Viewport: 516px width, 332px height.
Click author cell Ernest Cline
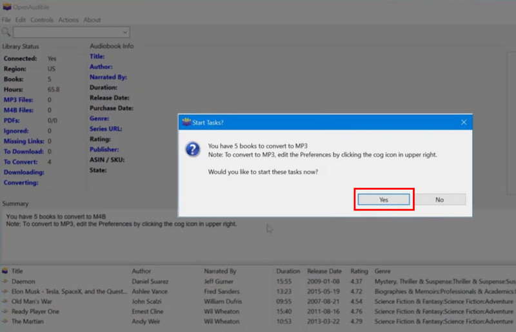(148, 311)
